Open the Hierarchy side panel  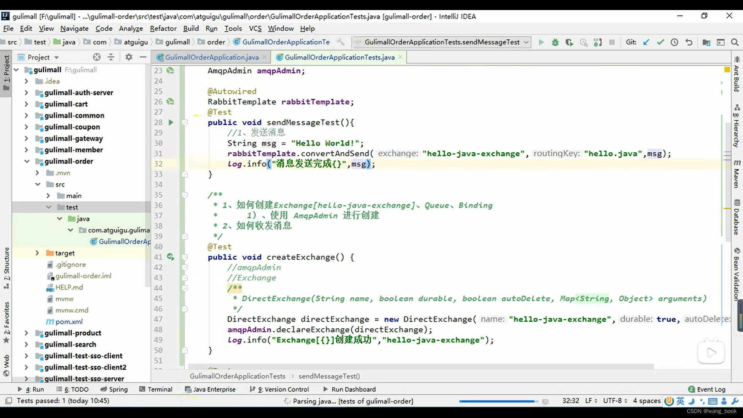737,126
